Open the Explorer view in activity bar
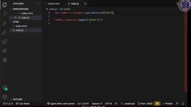The width and height of the screenshot is (191, 107). click(4, 5)
